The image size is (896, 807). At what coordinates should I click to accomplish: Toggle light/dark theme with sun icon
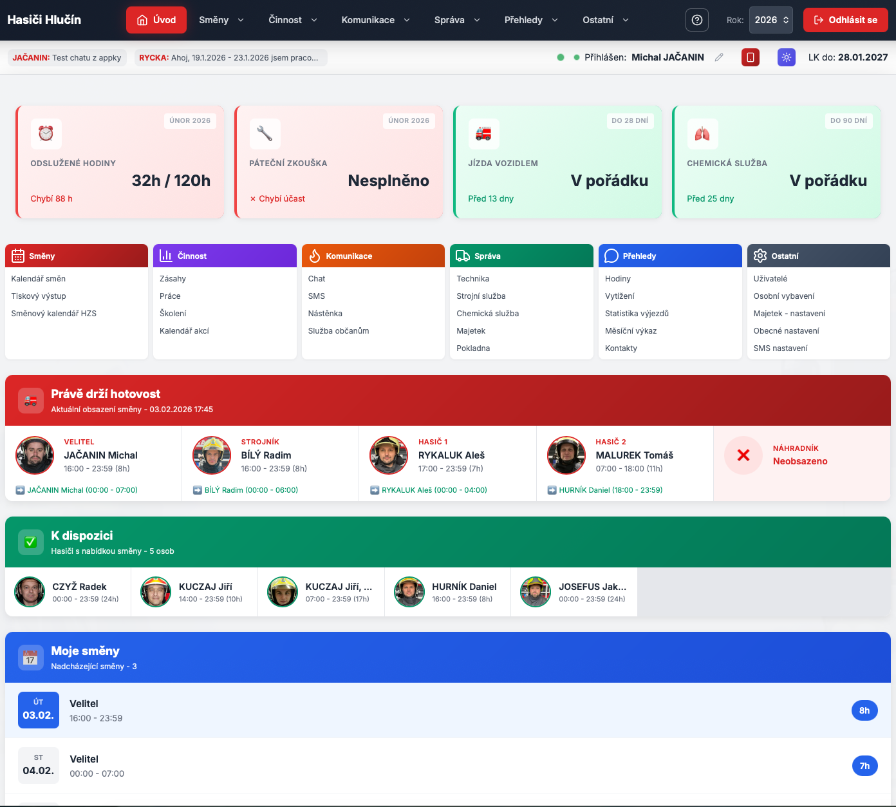click(786, 57)
